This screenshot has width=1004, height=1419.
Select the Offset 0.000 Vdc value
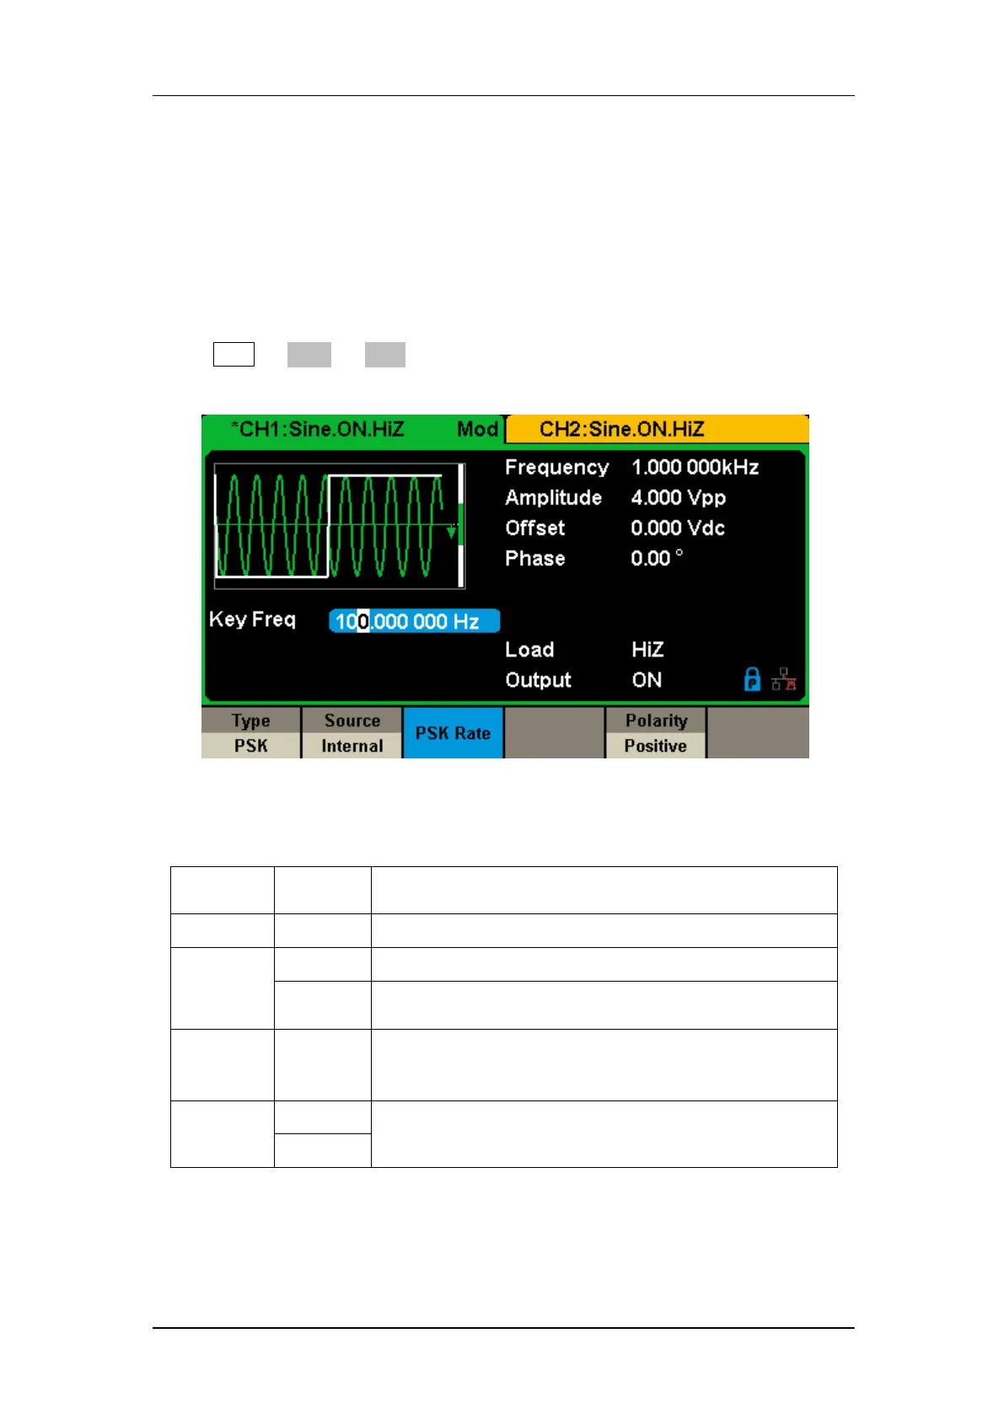(678, 528)
